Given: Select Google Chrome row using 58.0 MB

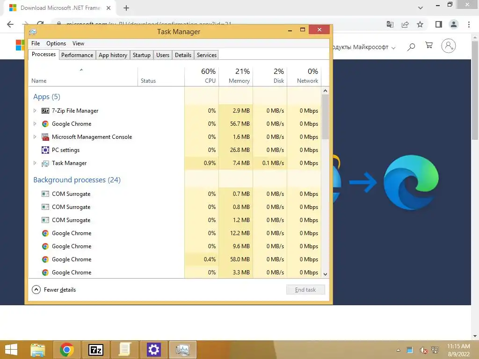Looking at the screenshot, I should pos(175,259).
